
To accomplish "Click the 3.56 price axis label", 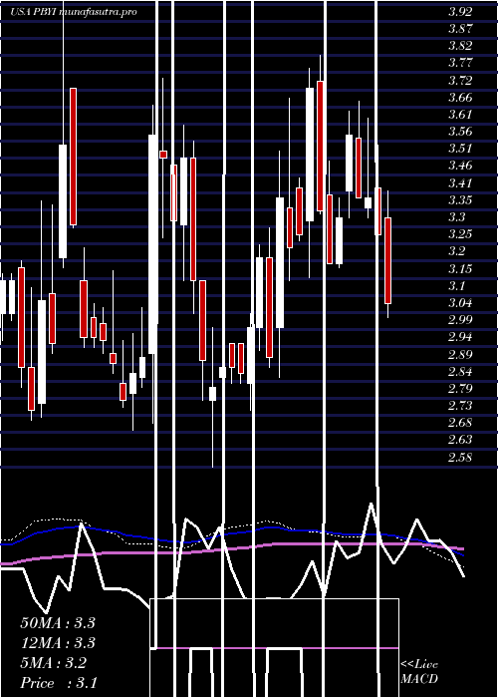I will tap(460, 132).
